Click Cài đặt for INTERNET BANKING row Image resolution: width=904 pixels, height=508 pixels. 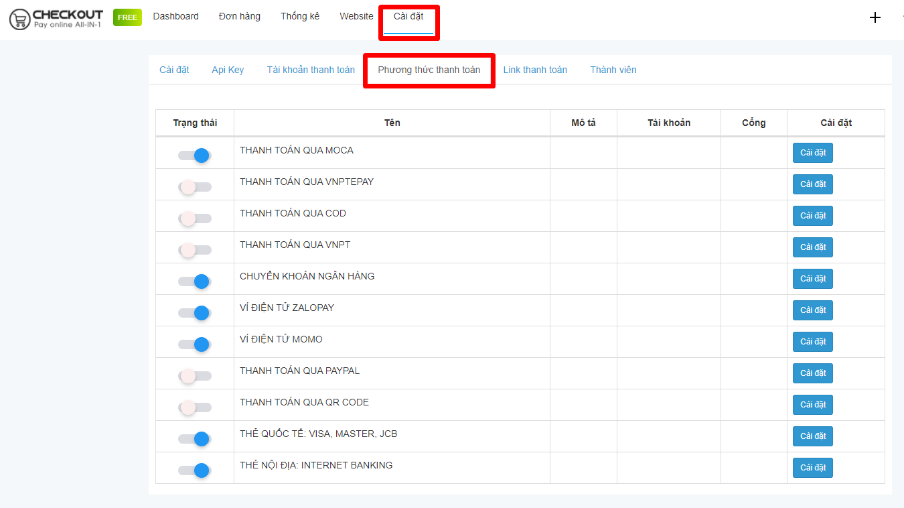pos(813,468)
